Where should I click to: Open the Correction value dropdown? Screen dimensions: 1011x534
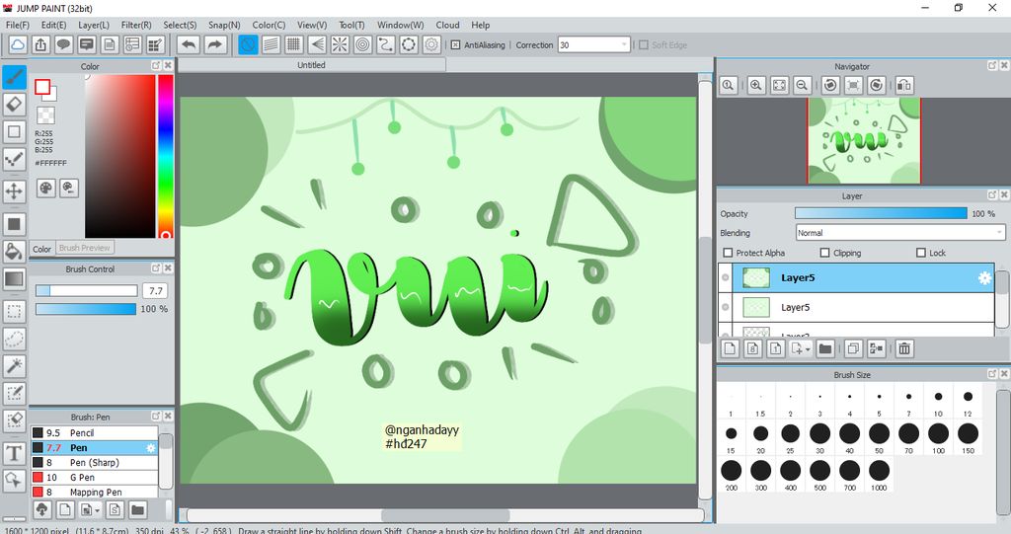[624, 45]
